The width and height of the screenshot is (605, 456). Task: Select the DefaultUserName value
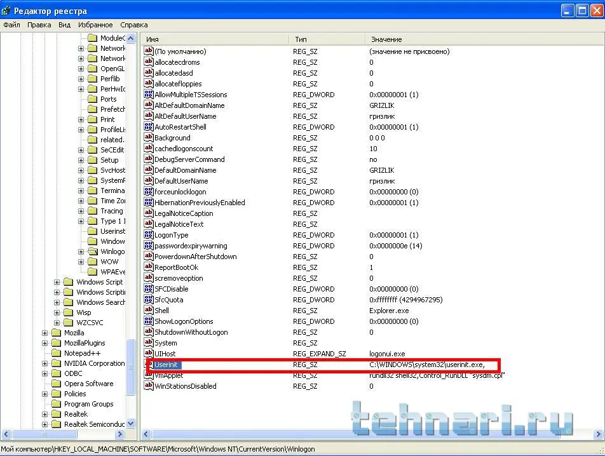pyautogui.click(x=181, y=181)
